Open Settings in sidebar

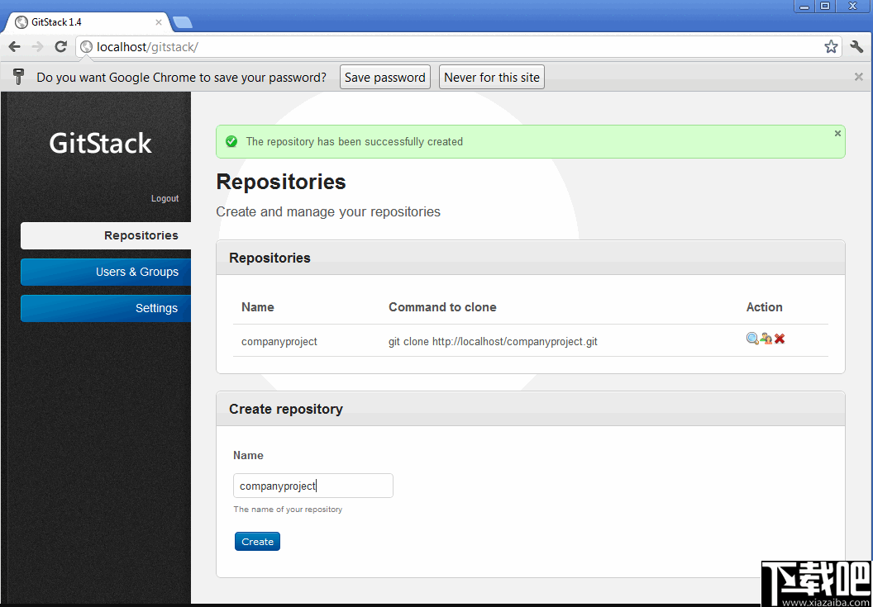[x=106, y=308]
